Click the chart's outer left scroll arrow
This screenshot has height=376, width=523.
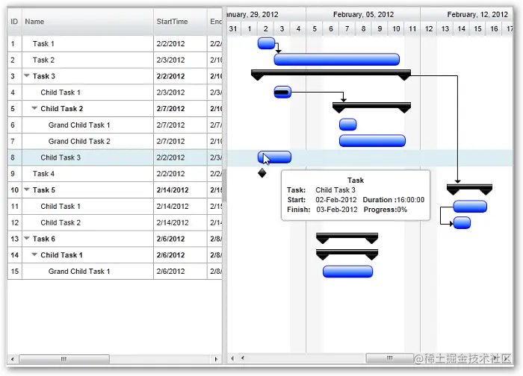coord(232,358)
